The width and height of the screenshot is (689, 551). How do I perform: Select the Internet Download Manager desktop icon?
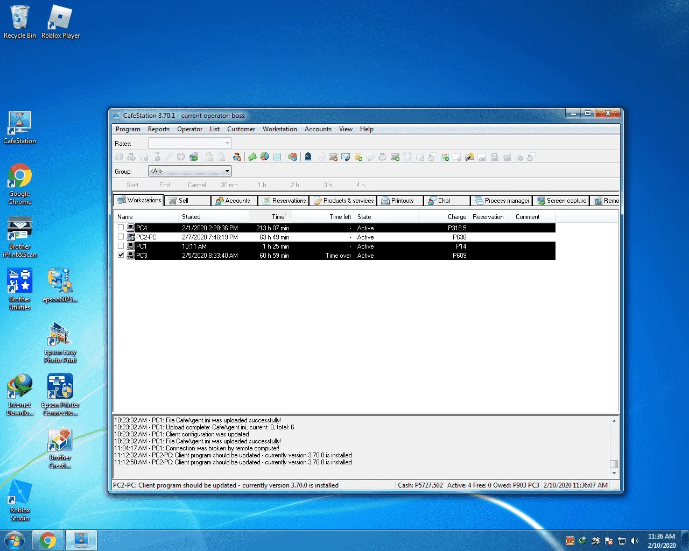click(x=20, y=395)
